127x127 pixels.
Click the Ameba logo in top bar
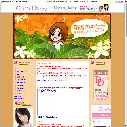tap(5, 2)
